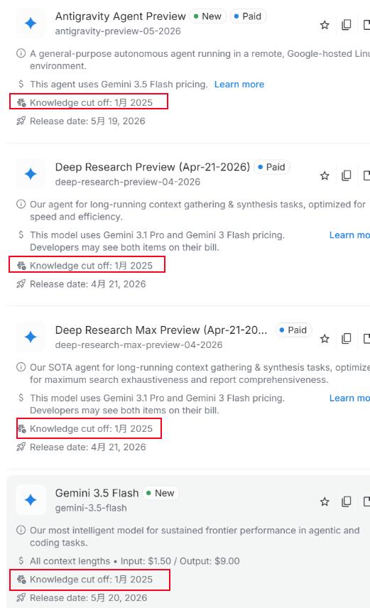Click the info icon beside Antigravity description
The height and width of the screenshot is (608, 370).
21,53
